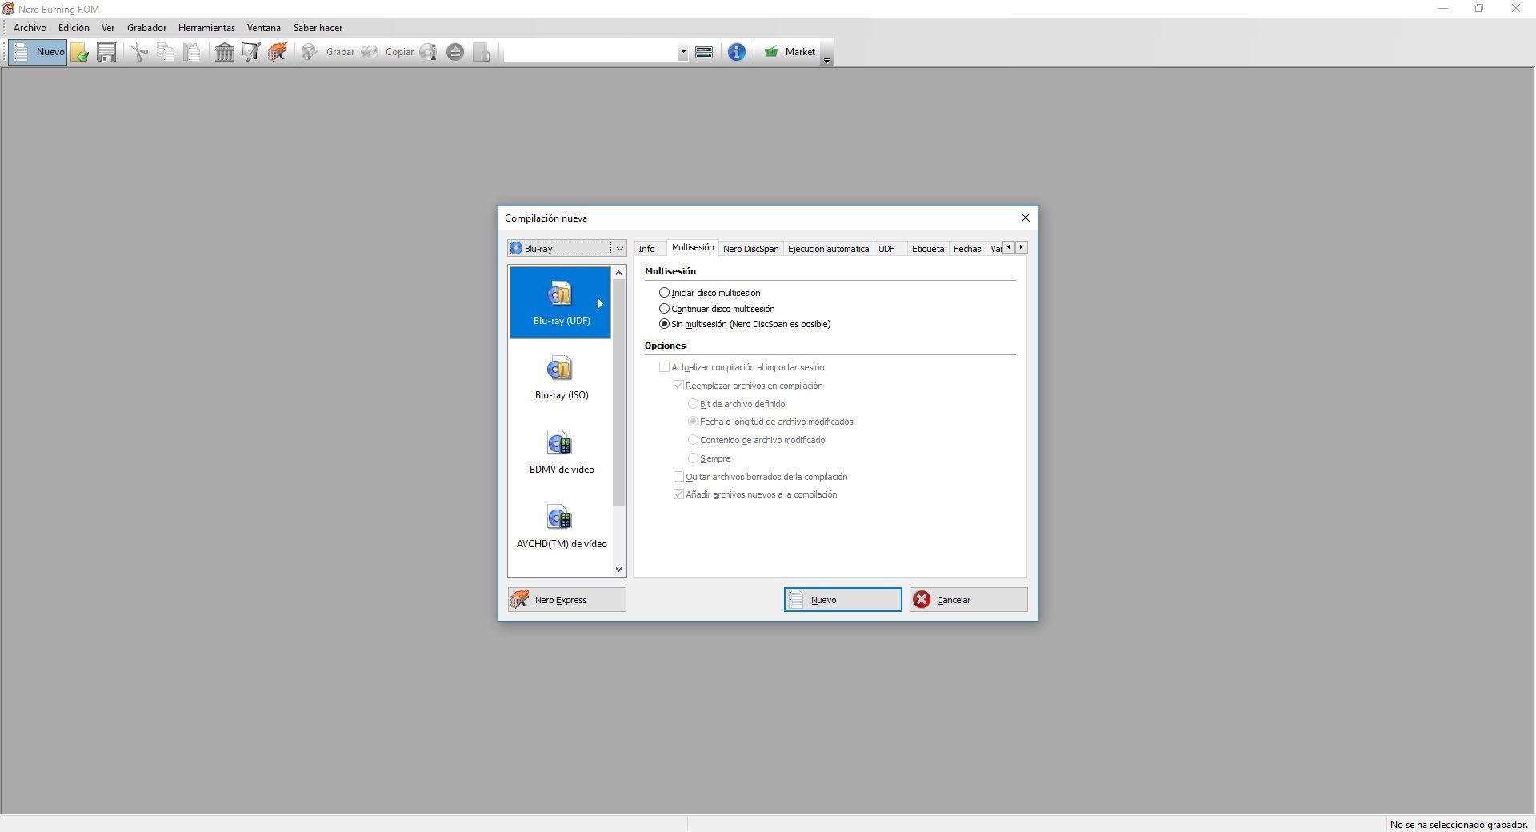Image resolution: width=1536 pixels, height=832 pixels.
Task: Switch to the UDF tab
Action: click(x=886, y=249)
